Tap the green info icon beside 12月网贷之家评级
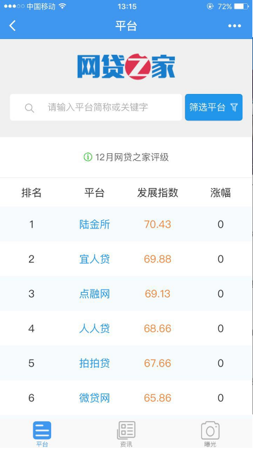253x451 pixels. pyautogui.click(x=88, y=157)
